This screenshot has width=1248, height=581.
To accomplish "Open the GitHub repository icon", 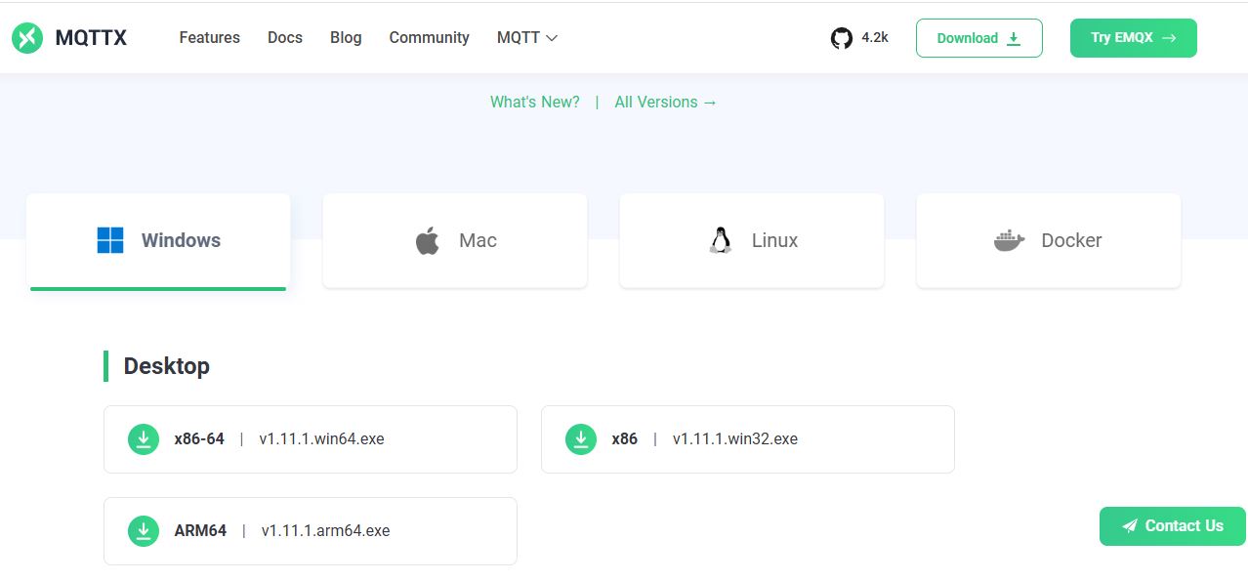I will point(841,38).
